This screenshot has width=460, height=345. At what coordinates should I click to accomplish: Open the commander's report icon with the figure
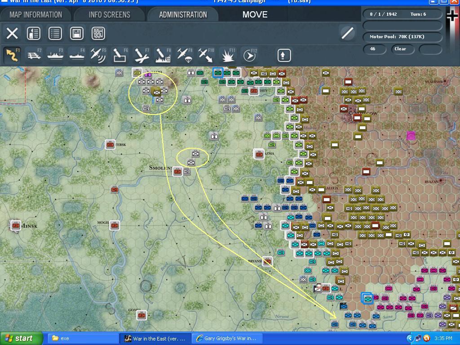coord(33,33)
